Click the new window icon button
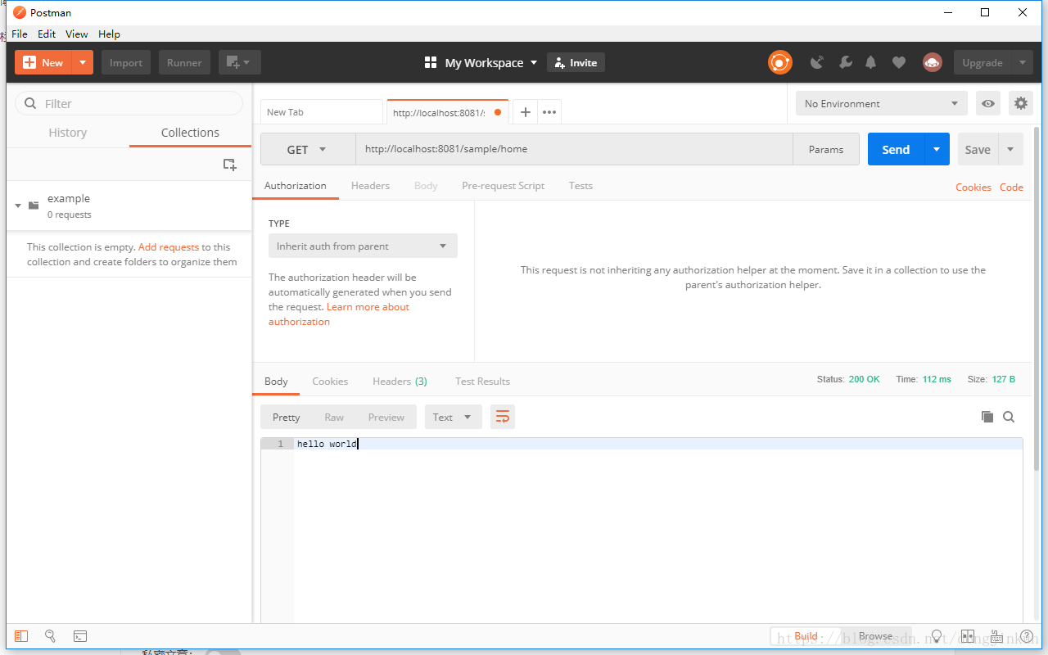1048x655 pixels. (x=239, y=62)
